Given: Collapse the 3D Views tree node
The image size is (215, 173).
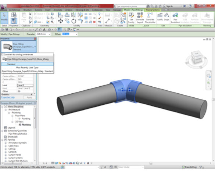Looking at the screenshot, I should (12, 122).
